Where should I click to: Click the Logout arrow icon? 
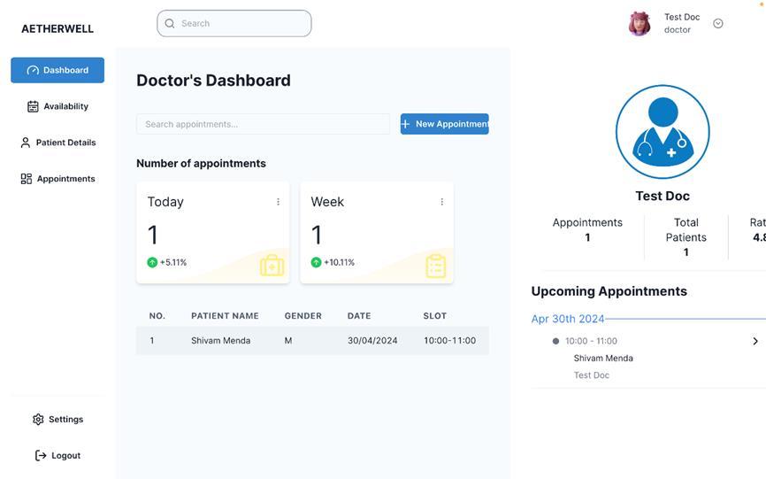click(x=41, y=456)
